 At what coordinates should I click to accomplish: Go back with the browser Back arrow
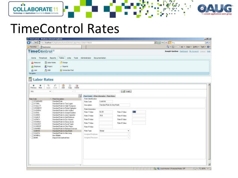[x=28, y=43]
